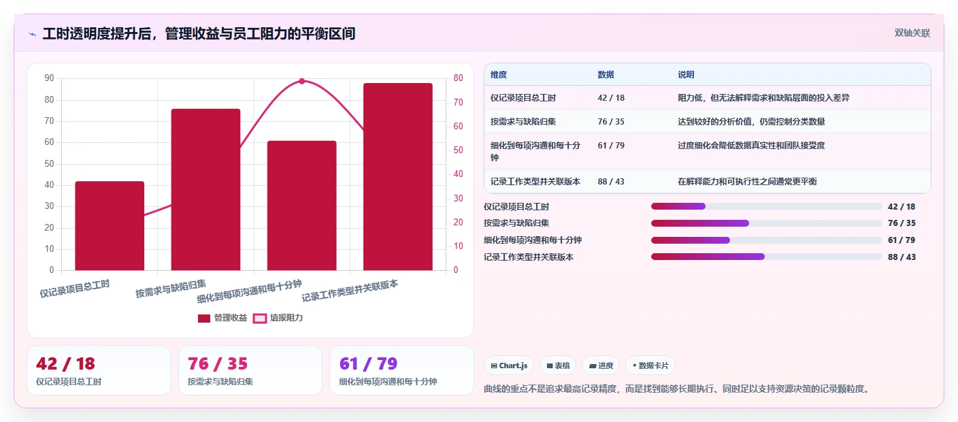Image resolution: width=958 pixels, height=422 pixels.
Task: Select table row 按需求与缺陷归集
Action: click(707, 122)
